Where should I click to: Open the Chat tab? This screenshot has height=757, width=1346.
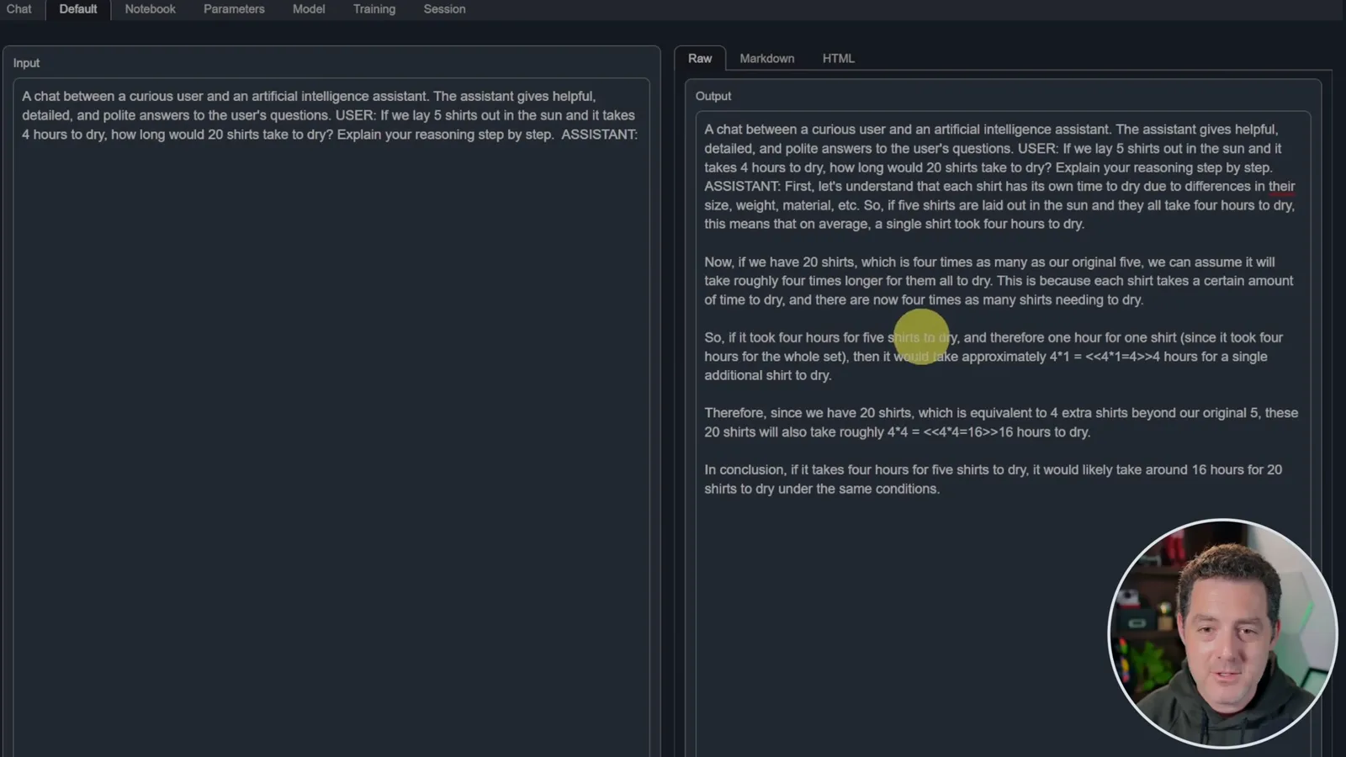19,9
